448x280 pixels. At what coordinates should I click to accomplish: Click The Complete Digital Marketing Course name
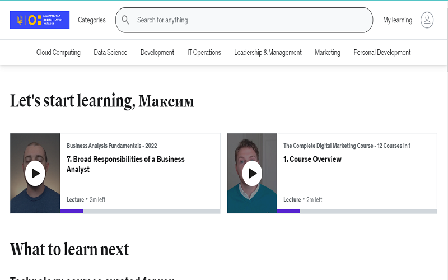point(347,146)
